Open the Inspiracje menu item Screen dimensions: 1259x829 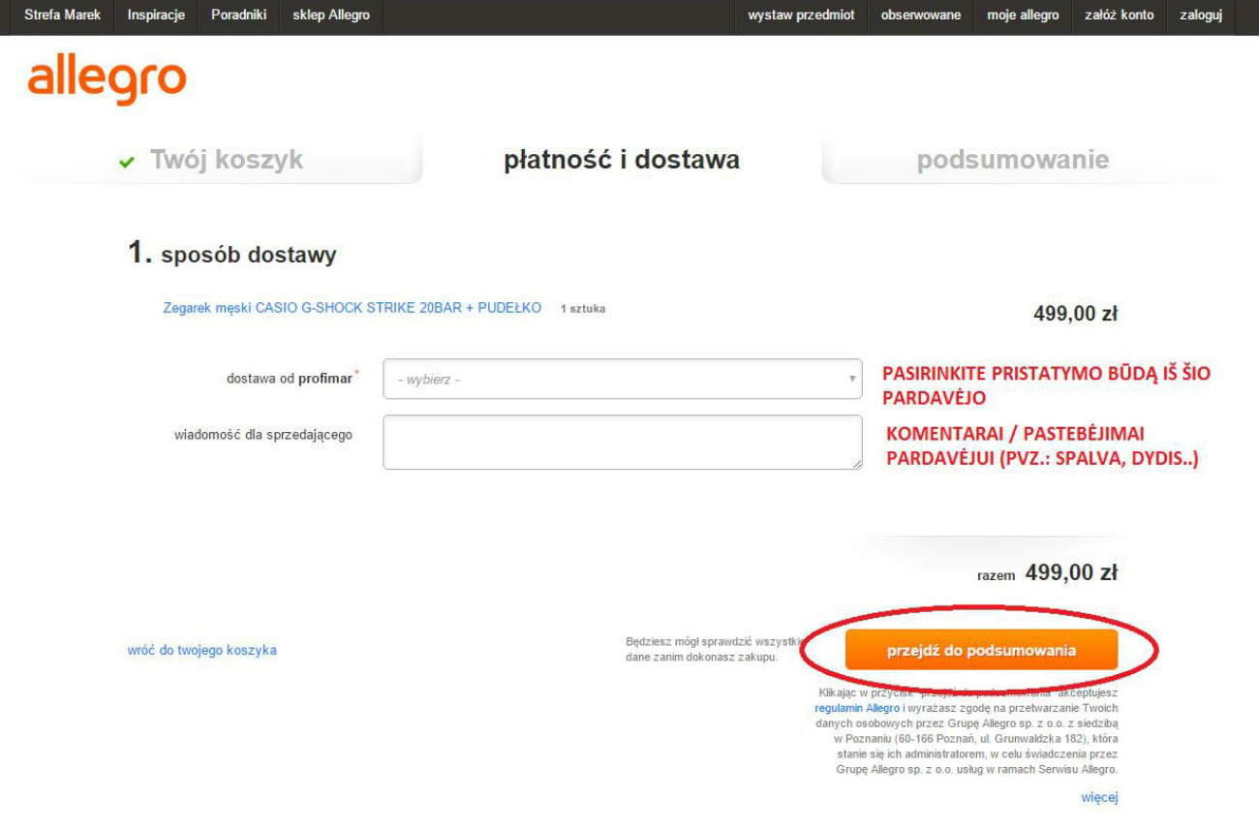[156, 15]
